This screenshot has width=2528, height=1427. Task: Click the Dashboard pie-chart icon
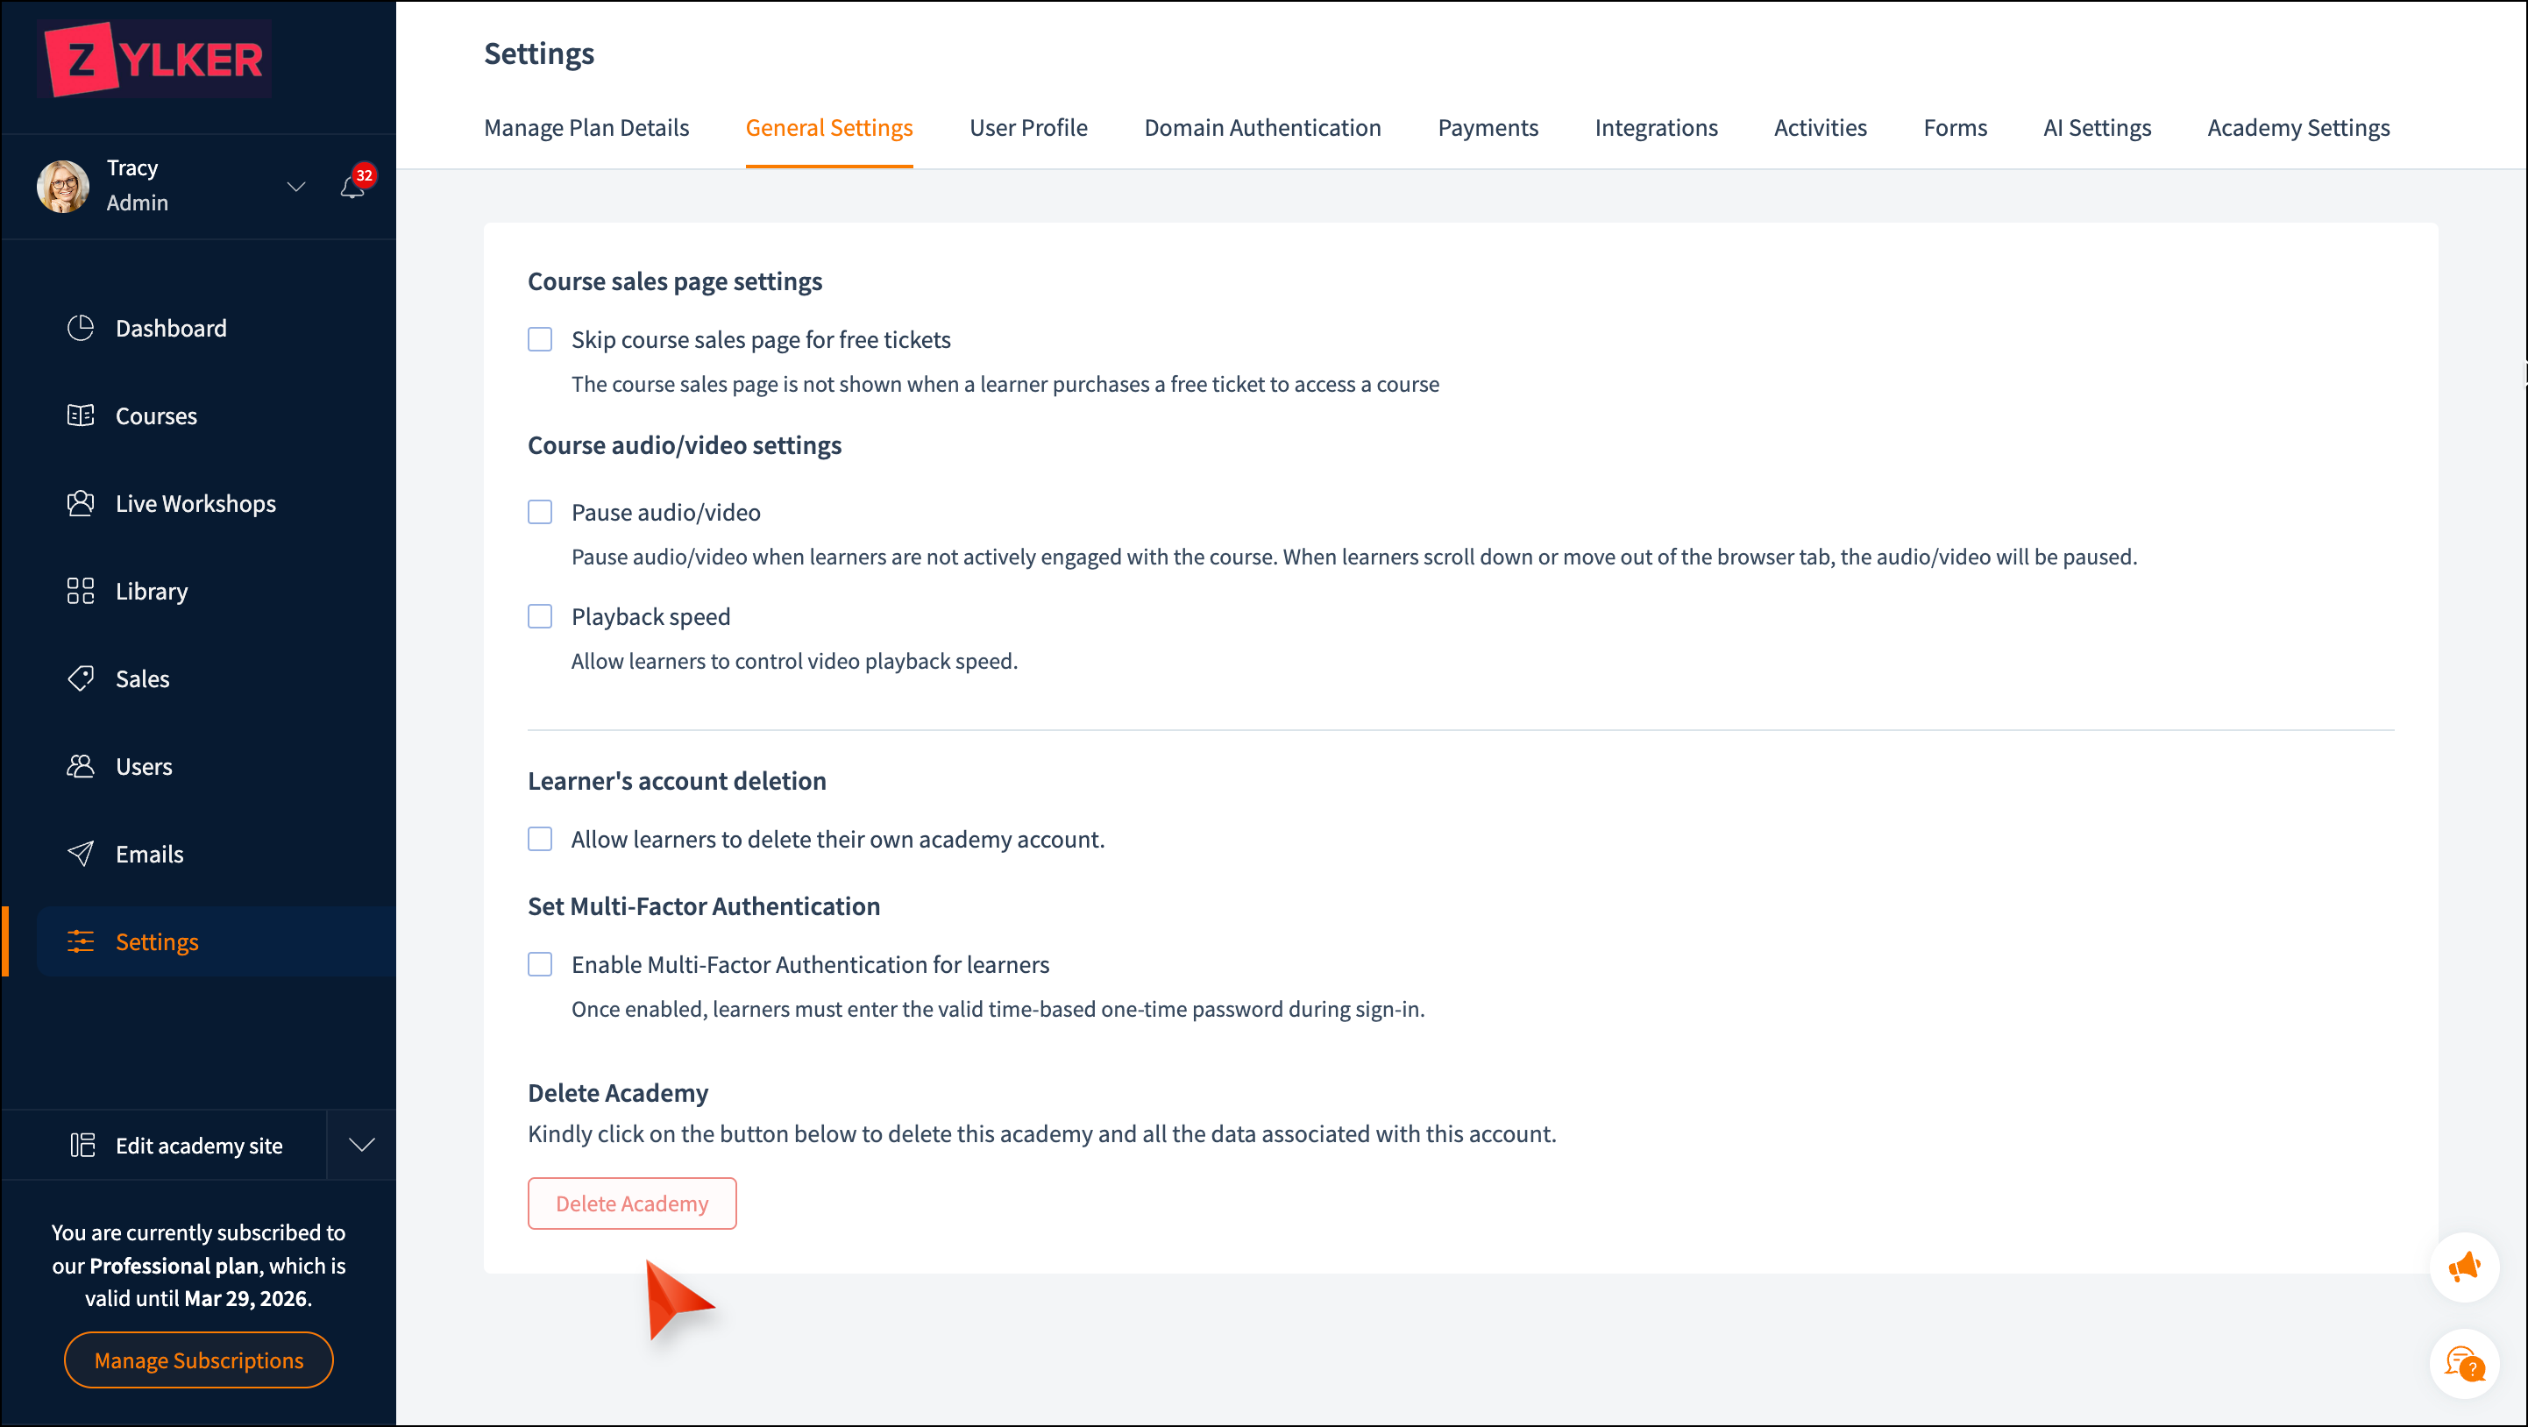(x=81, y=328)
